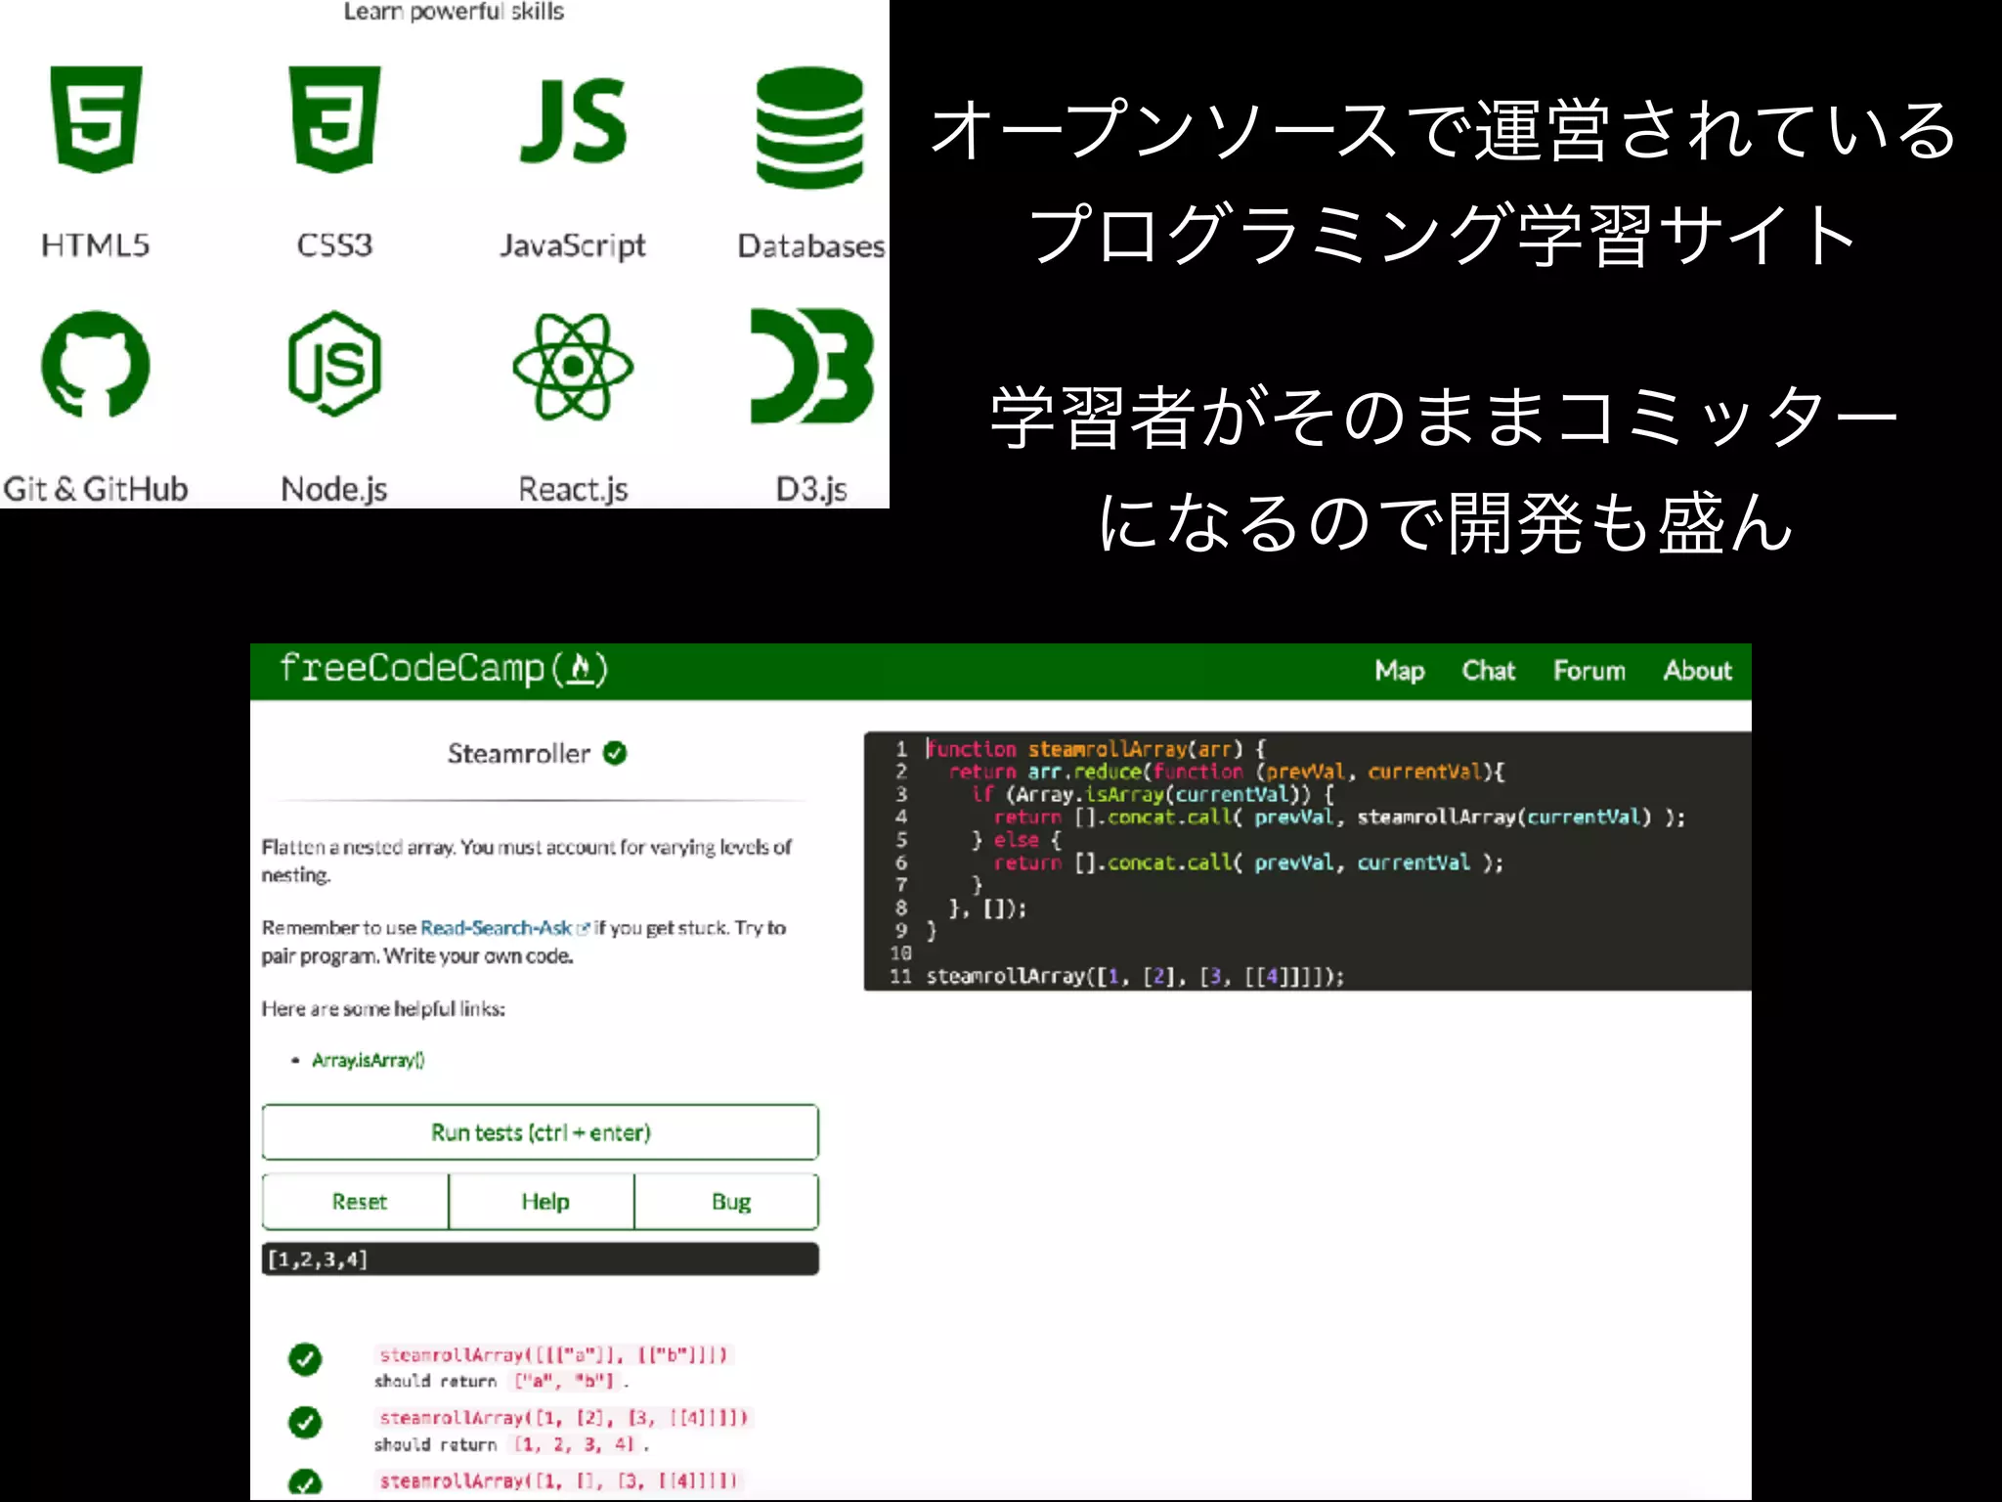
Task: Click code line 11 steamrollArray call
Action: (x=1135, y=976)
